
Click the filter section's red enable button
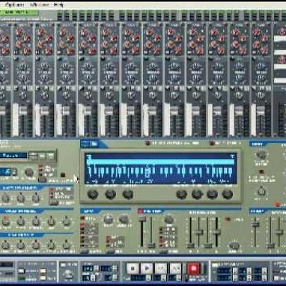pyautogui.click(x=140, y=211)
